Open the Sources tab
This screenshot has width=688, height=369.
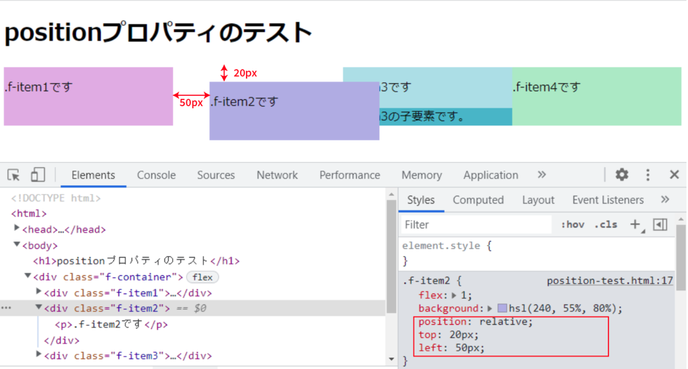coord(216,175)
